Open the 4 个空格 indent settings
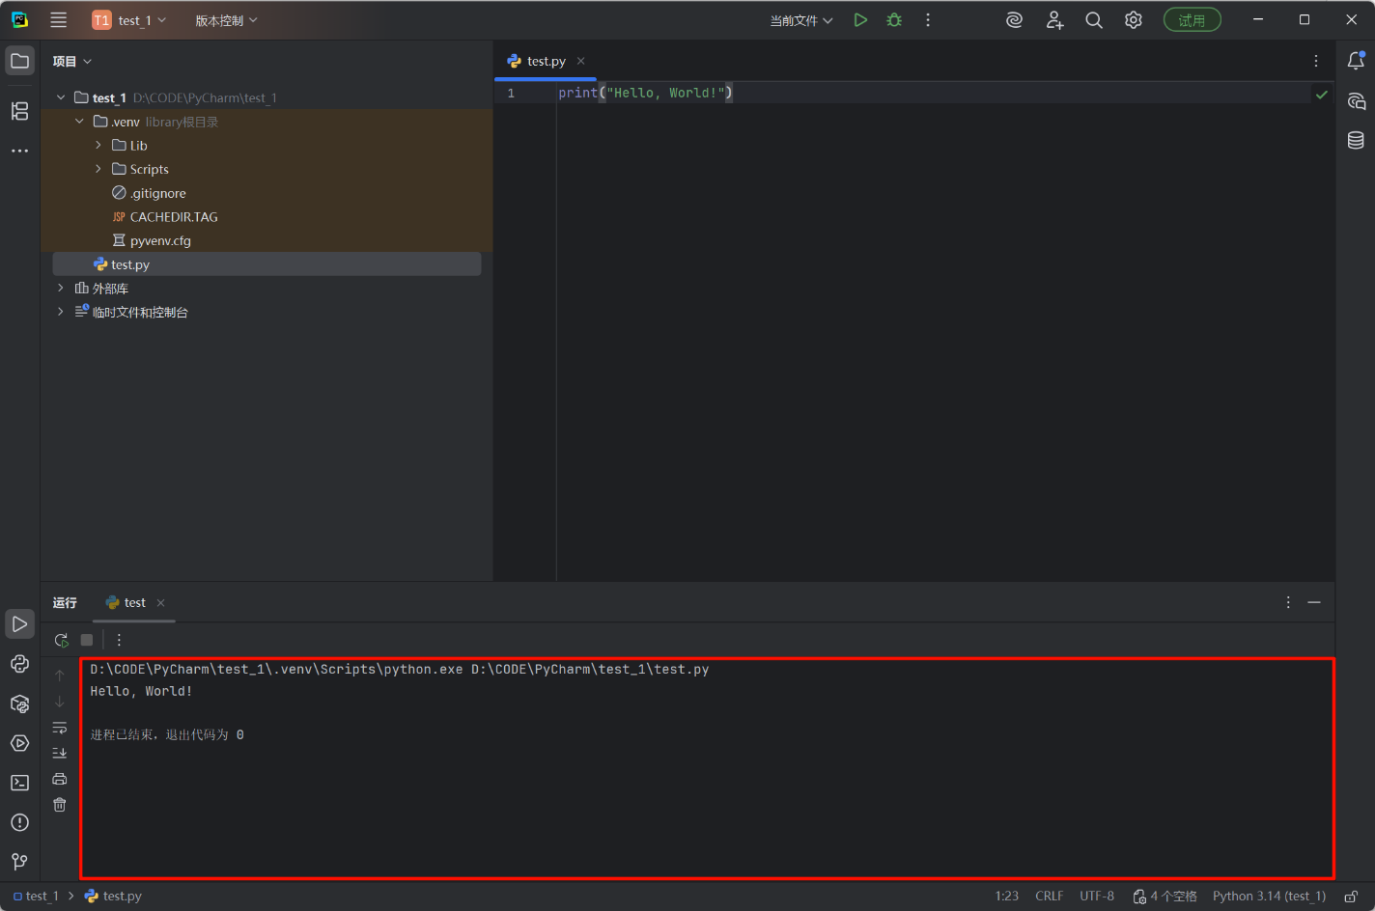 point(1165,897)
